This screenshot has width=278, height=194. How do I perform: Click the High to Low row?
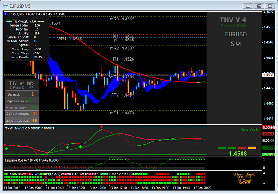22,107
